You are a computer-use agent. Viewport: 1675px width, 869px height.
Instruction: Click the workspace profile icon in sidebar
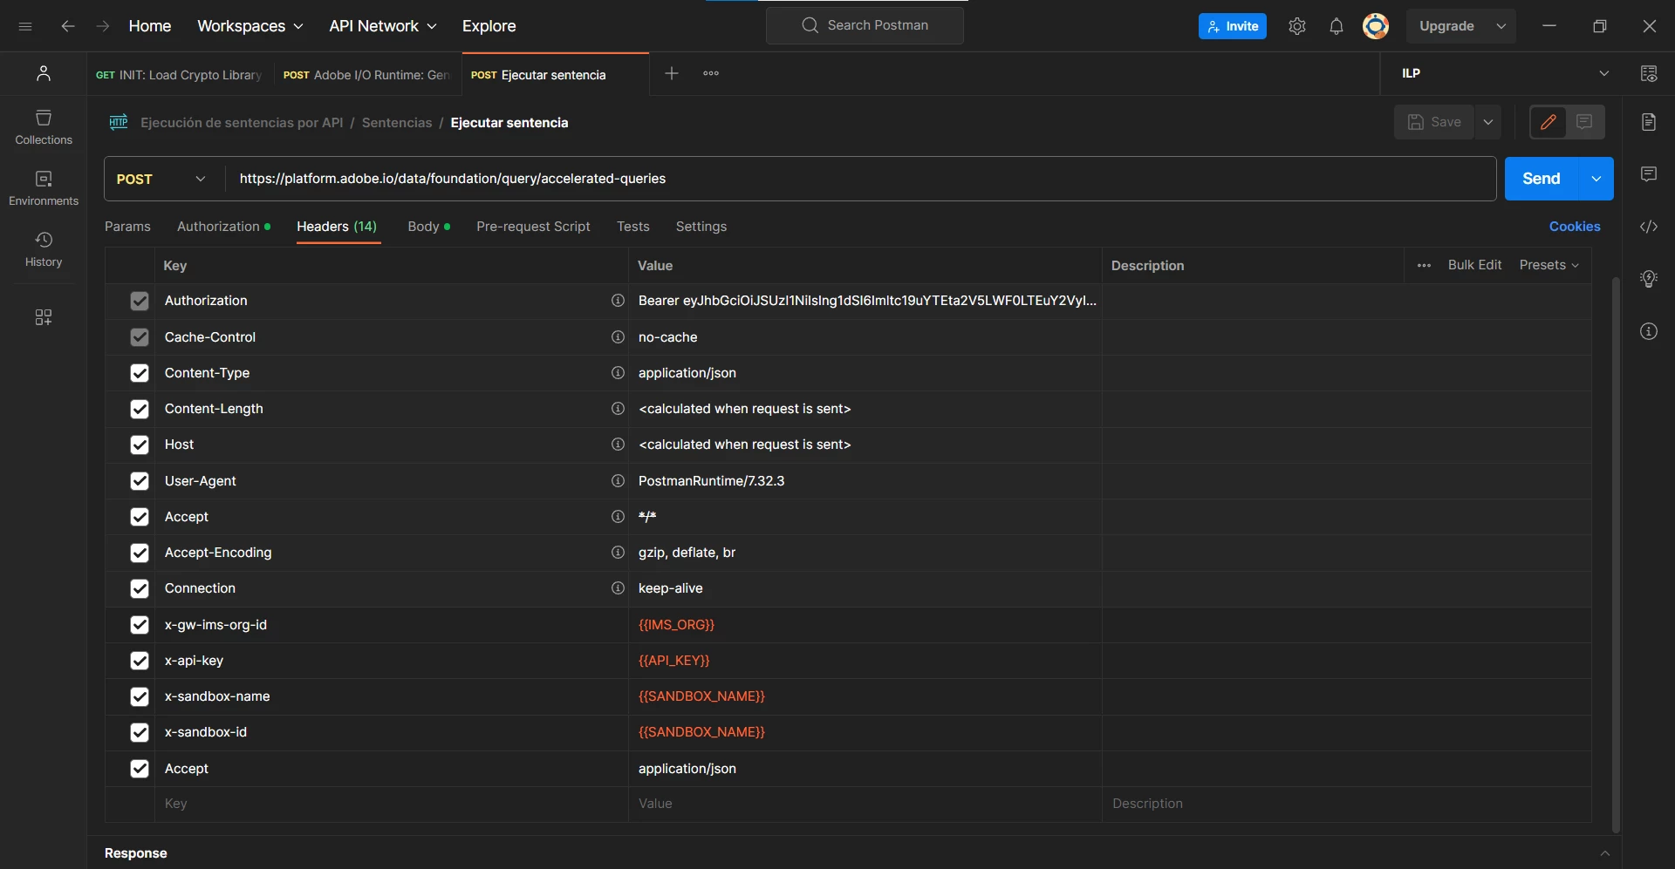pyautogui.click(x=44, y=73)
